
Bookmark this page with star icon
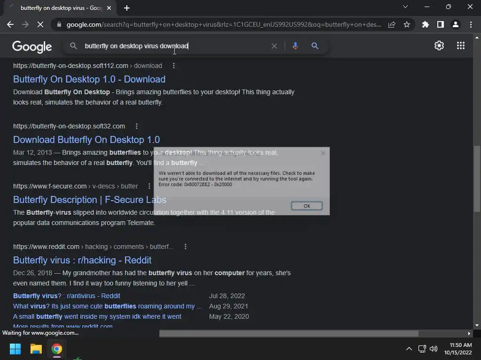click(x=407, y=24)
